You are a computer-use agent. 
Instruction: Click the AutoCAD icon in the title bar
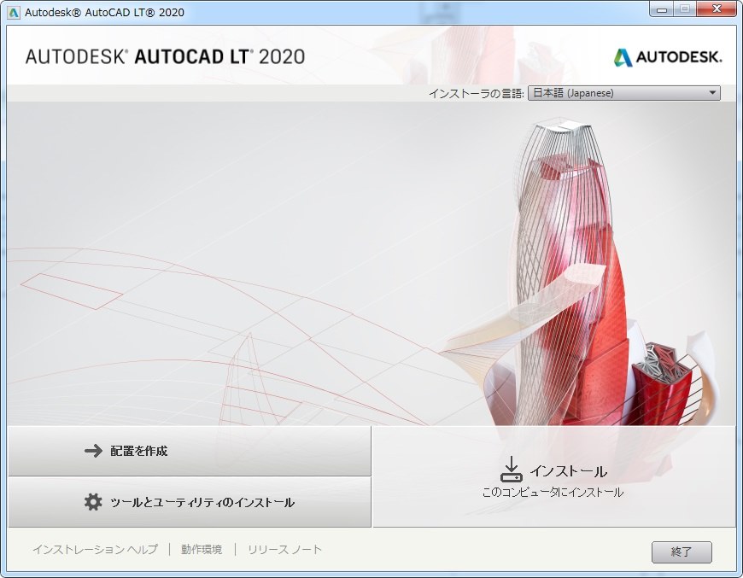14,12
